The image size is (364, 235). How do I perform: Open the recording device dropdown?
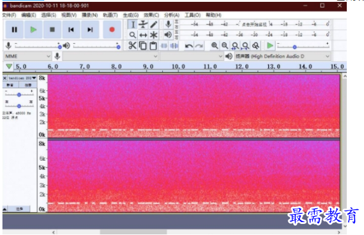(110, 56)
